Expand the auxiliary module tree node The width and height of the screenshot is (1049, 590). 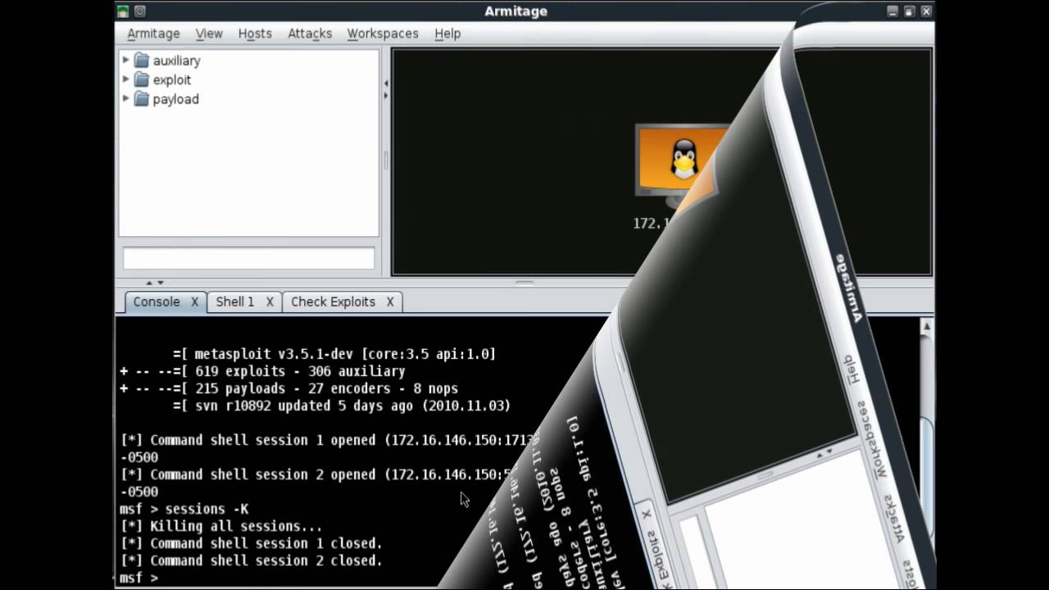(x=125, y=60)
